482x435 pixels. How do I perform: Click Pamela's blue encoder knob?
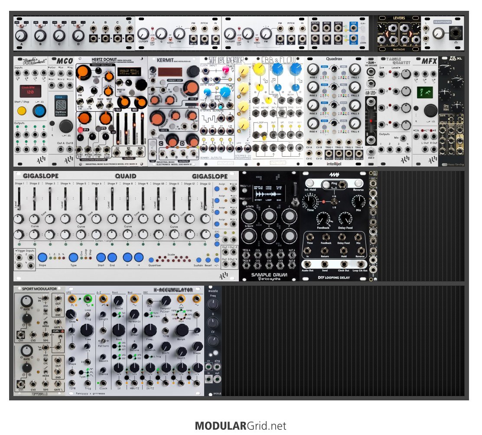pos(39,111)
